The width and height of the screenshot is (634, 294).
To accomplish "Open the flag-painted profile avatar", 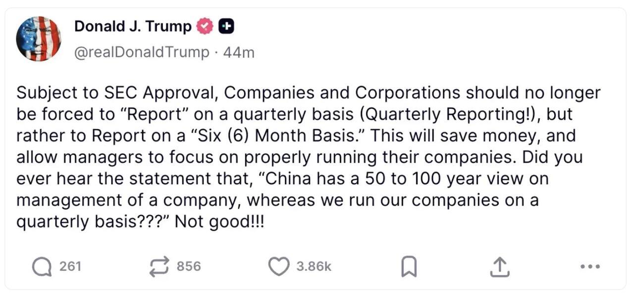I will (38, 39).
